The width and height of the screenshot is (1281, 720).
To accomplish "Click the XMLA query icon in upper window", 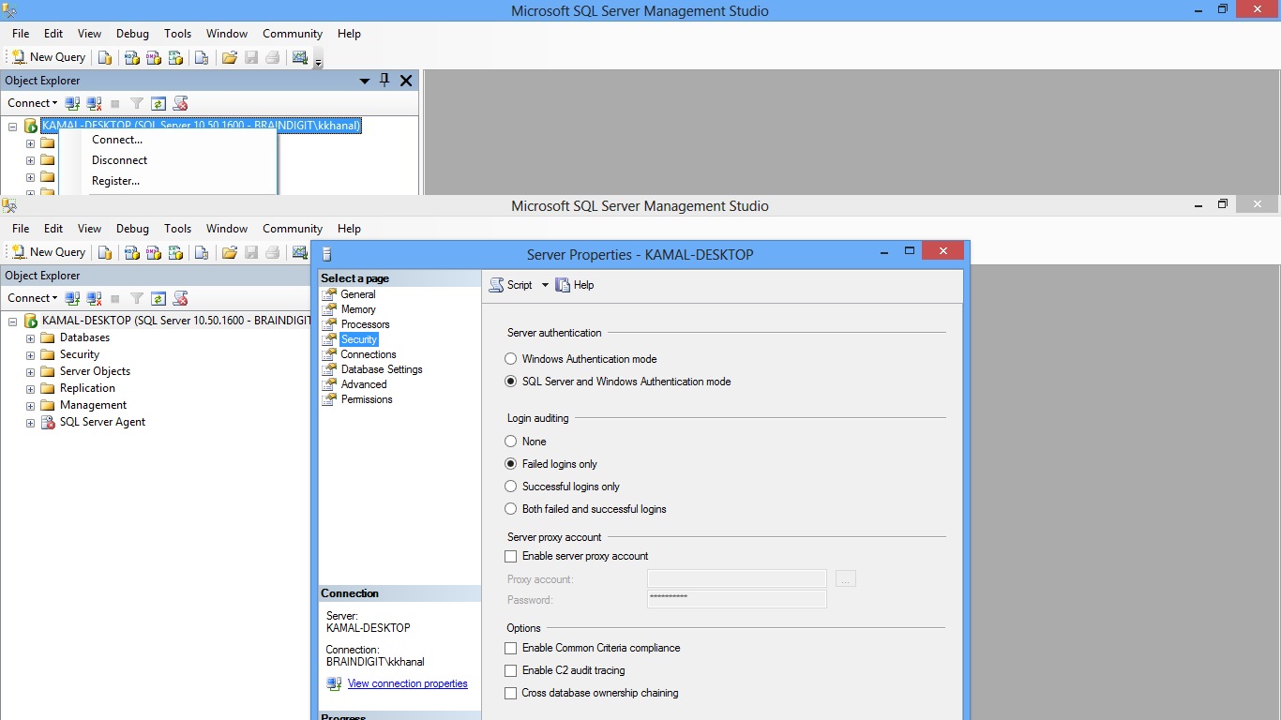I will pos(174,57).
